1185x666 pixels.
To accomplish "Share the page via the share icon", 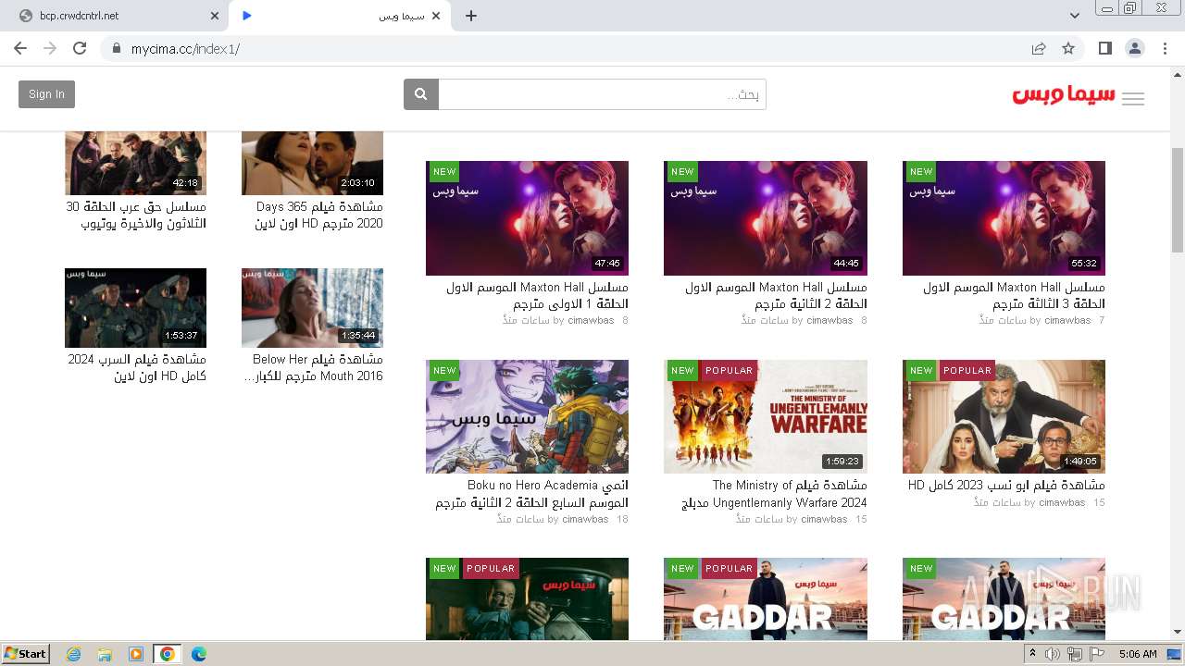I will pos(1039,48).
